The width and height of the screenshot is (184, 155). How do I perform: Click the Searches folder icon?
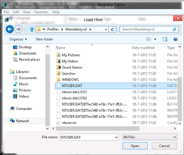[59, 73]
